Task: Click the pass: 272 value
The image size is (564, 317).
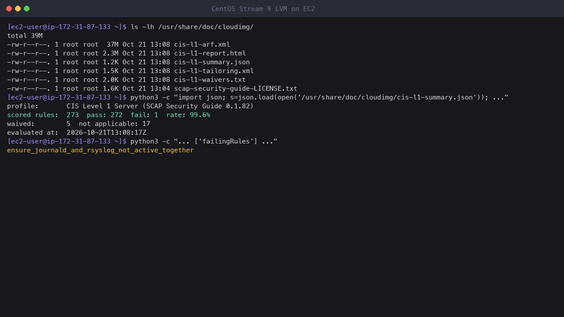Action: 104,115
